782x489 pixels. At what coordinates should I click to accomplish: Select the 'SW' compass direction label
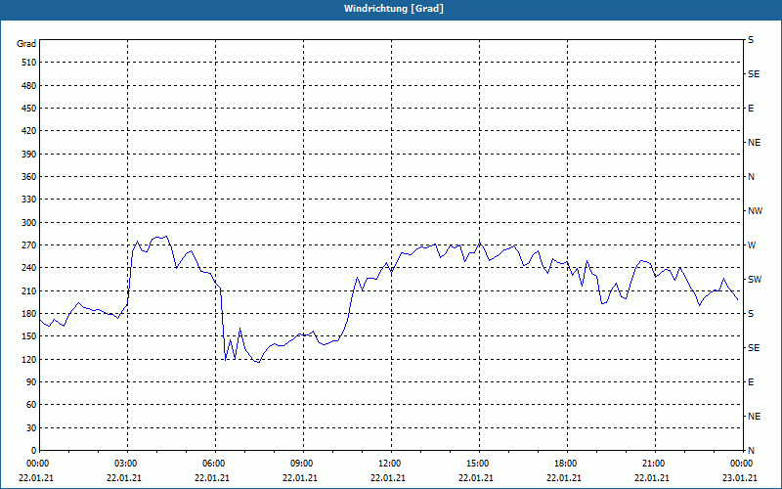coord(755,280)
